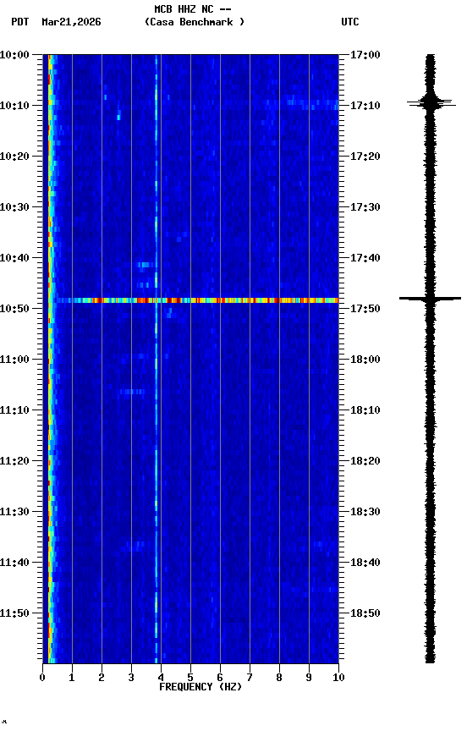The height and width of the screenshot is (731, 467).
Task: Click the '7' frequency axis label
Action: (250, 679)
